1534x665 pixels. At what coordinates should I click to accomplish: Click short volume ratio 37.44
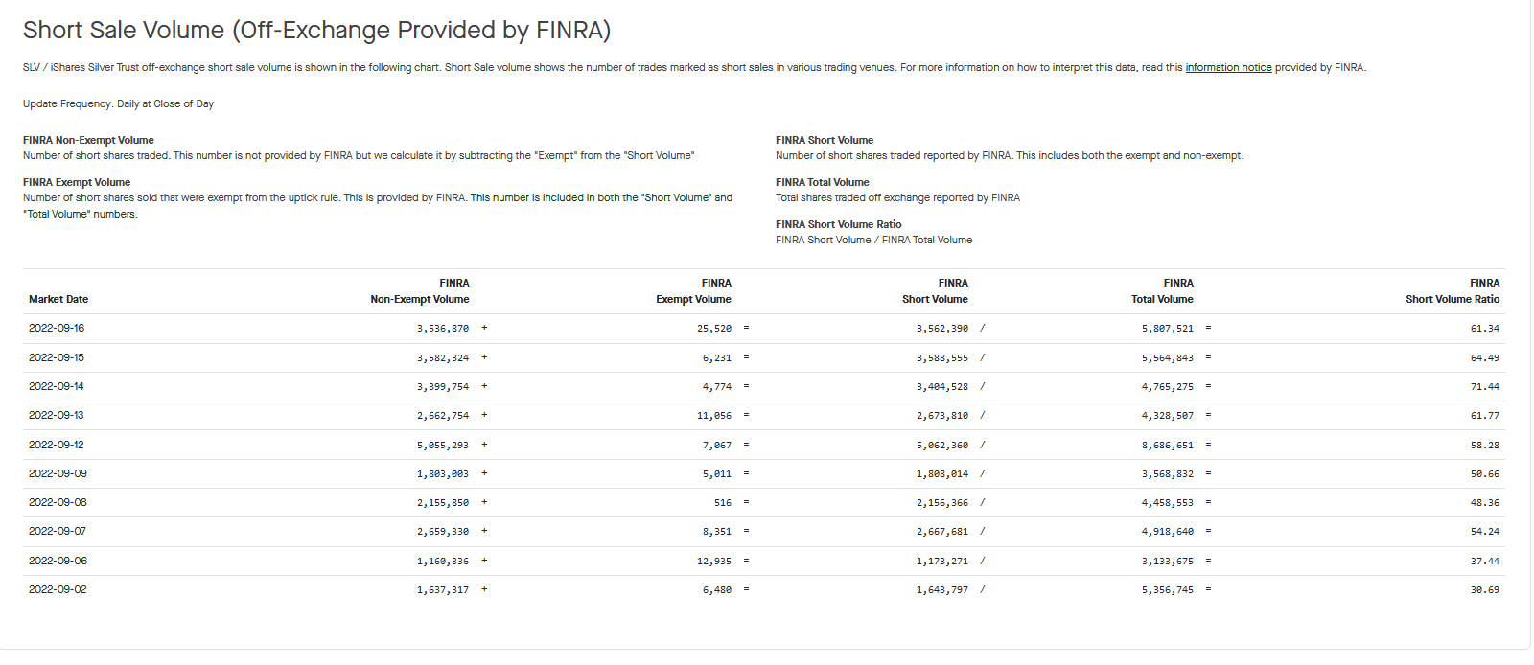tap(1485, 562)
